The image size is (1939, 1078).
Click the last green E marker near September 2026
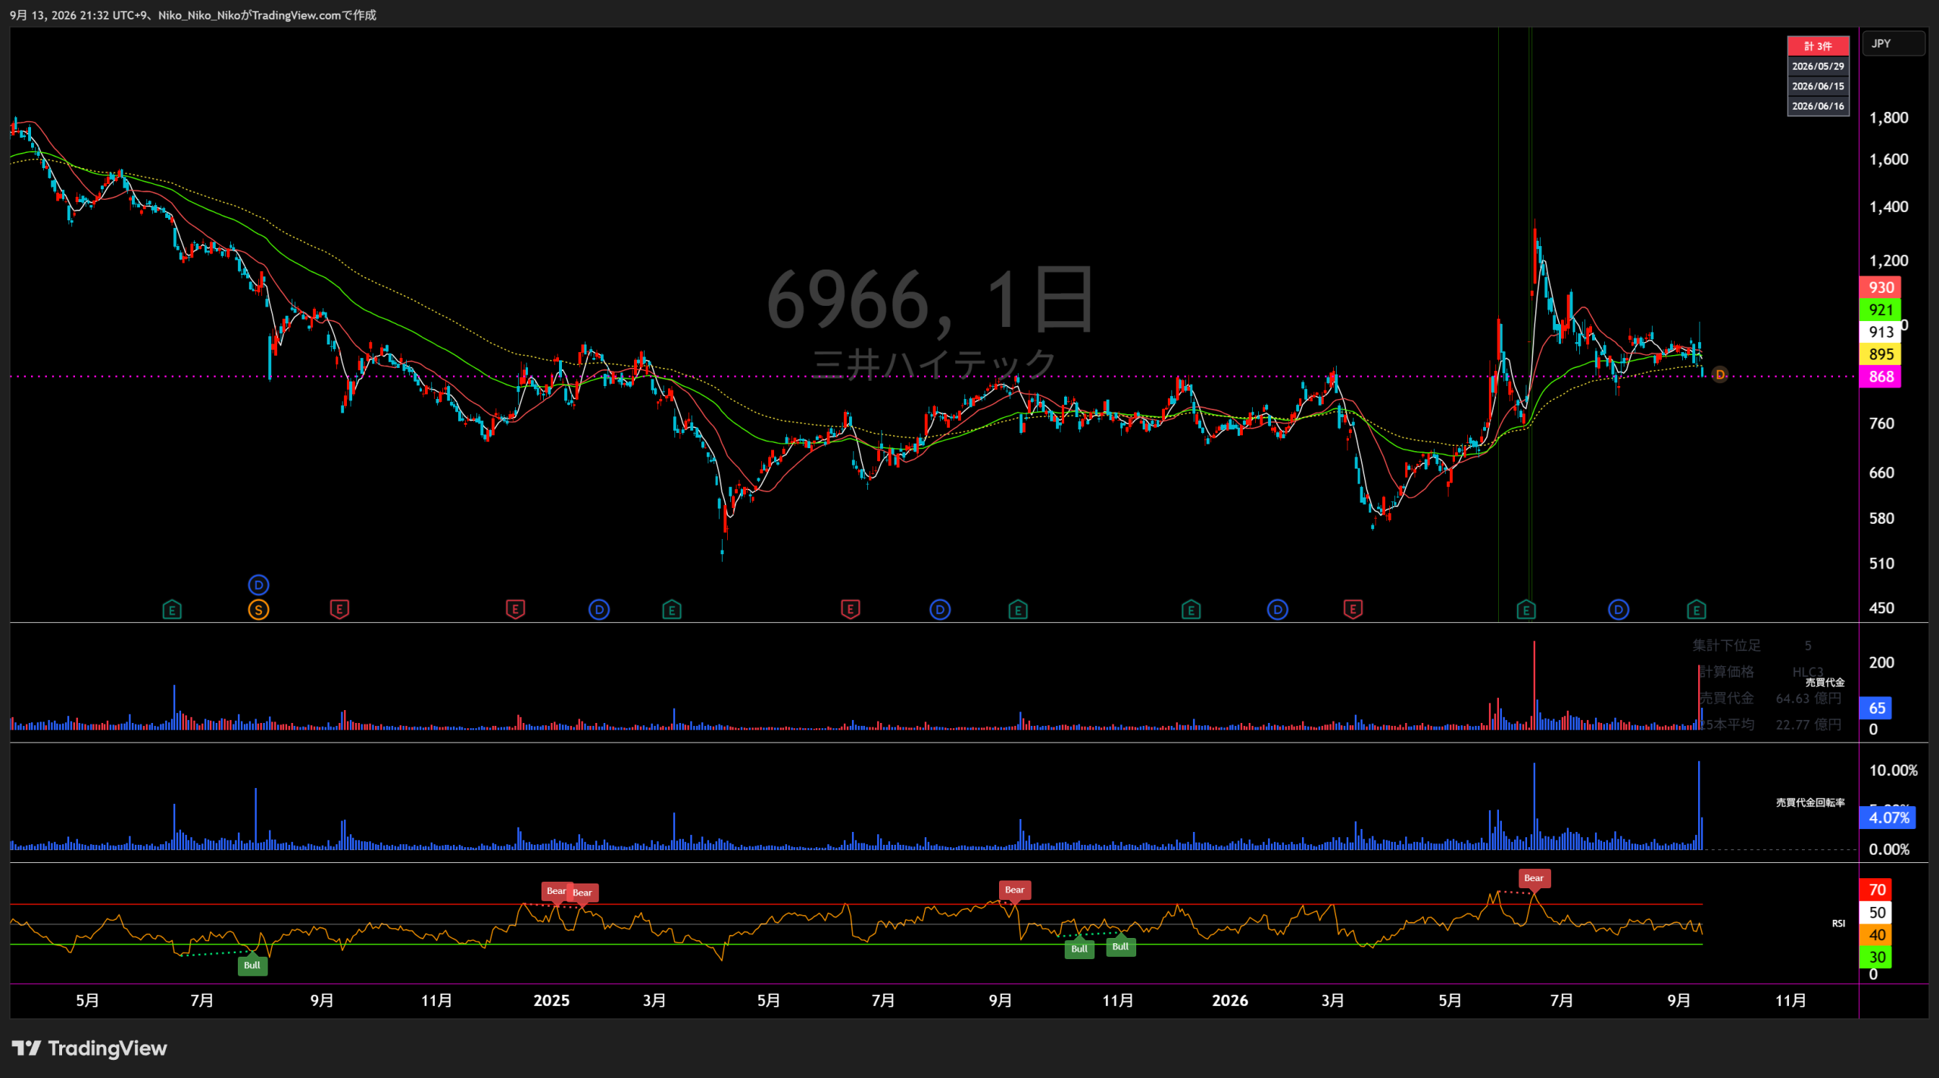tap(1697, 609)
